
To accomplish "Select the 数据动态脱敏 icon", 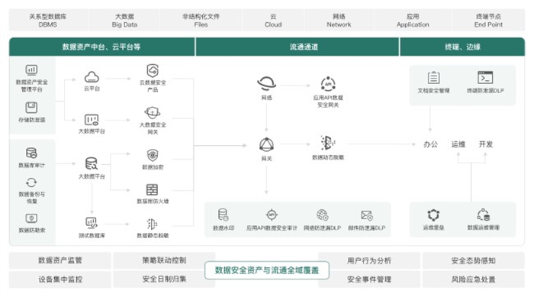I will pyautogui.click(x=327, y=143).
